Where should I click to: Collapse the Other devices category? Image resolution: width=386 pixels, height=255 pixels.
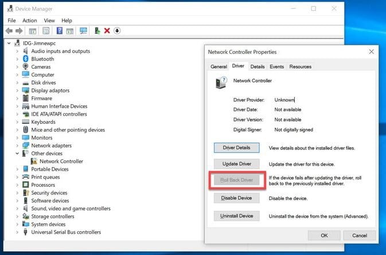17,154
